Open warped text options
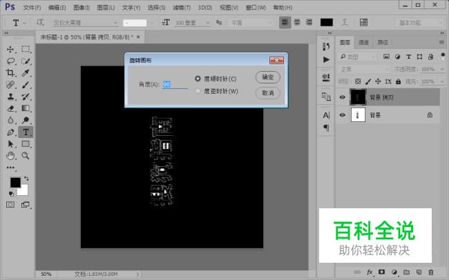This screenshot has height=280, width=449. (345, 22)
